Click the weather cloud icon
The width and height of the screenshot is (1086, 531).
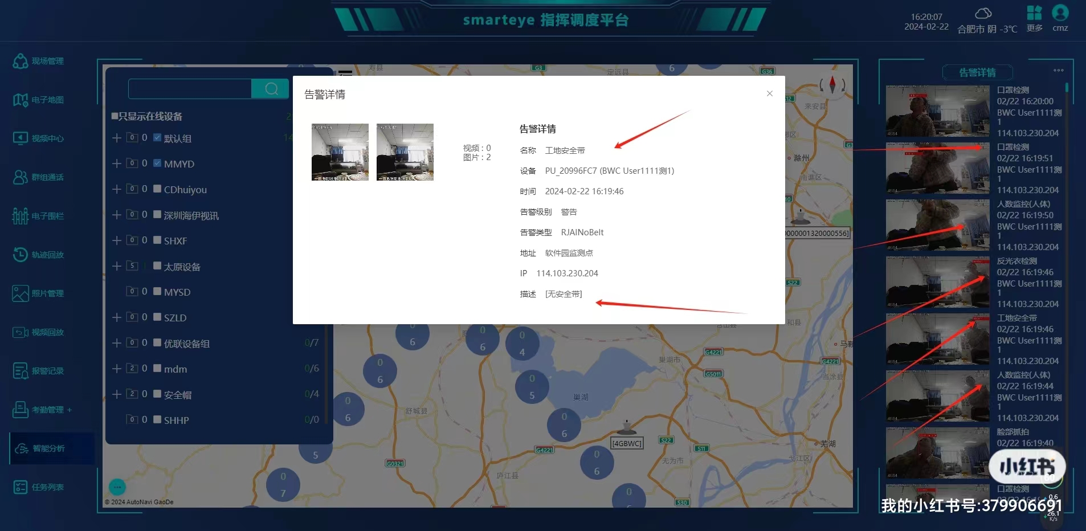983,13
